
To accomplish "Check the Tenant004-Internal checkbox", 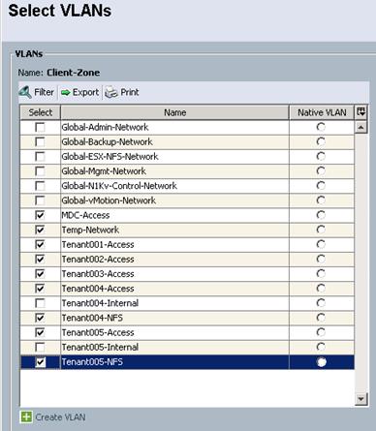I will point(40,303).
